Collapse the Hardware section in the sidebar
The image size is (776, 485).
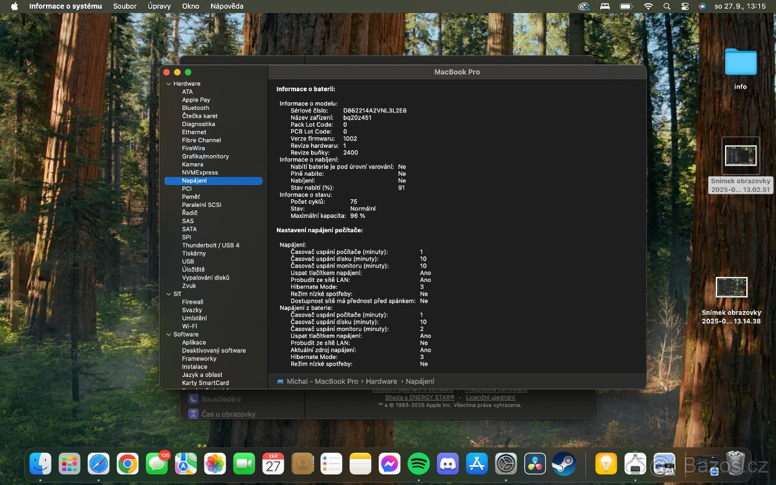[169, 83]
